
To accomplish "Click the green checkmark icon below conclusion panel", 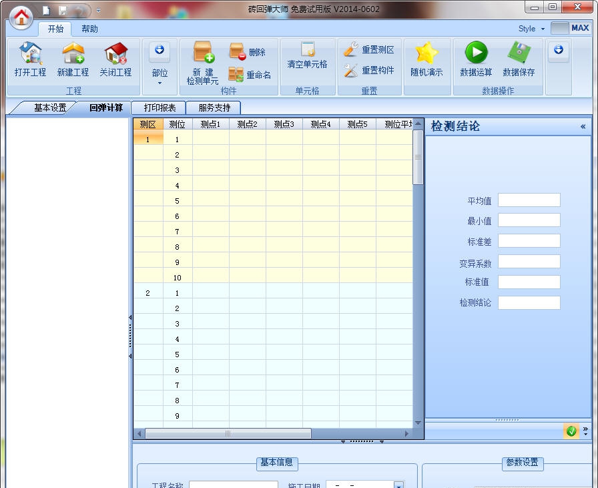I will tap(571, 431).
